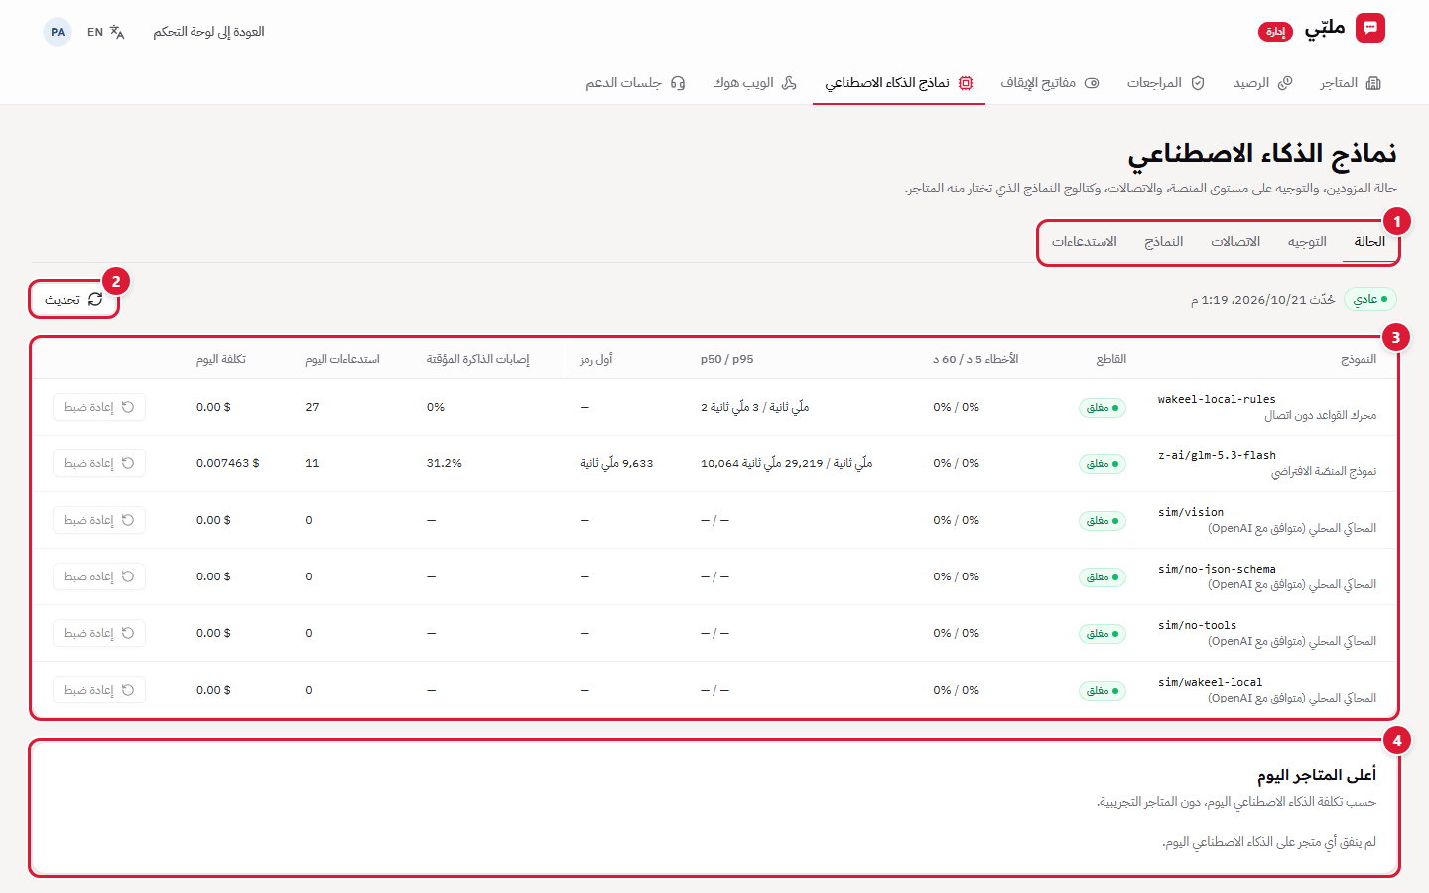Click مغلق breaker badge for sim/no-json-schema
The image size is (1429, 893).
point(1103,577)
